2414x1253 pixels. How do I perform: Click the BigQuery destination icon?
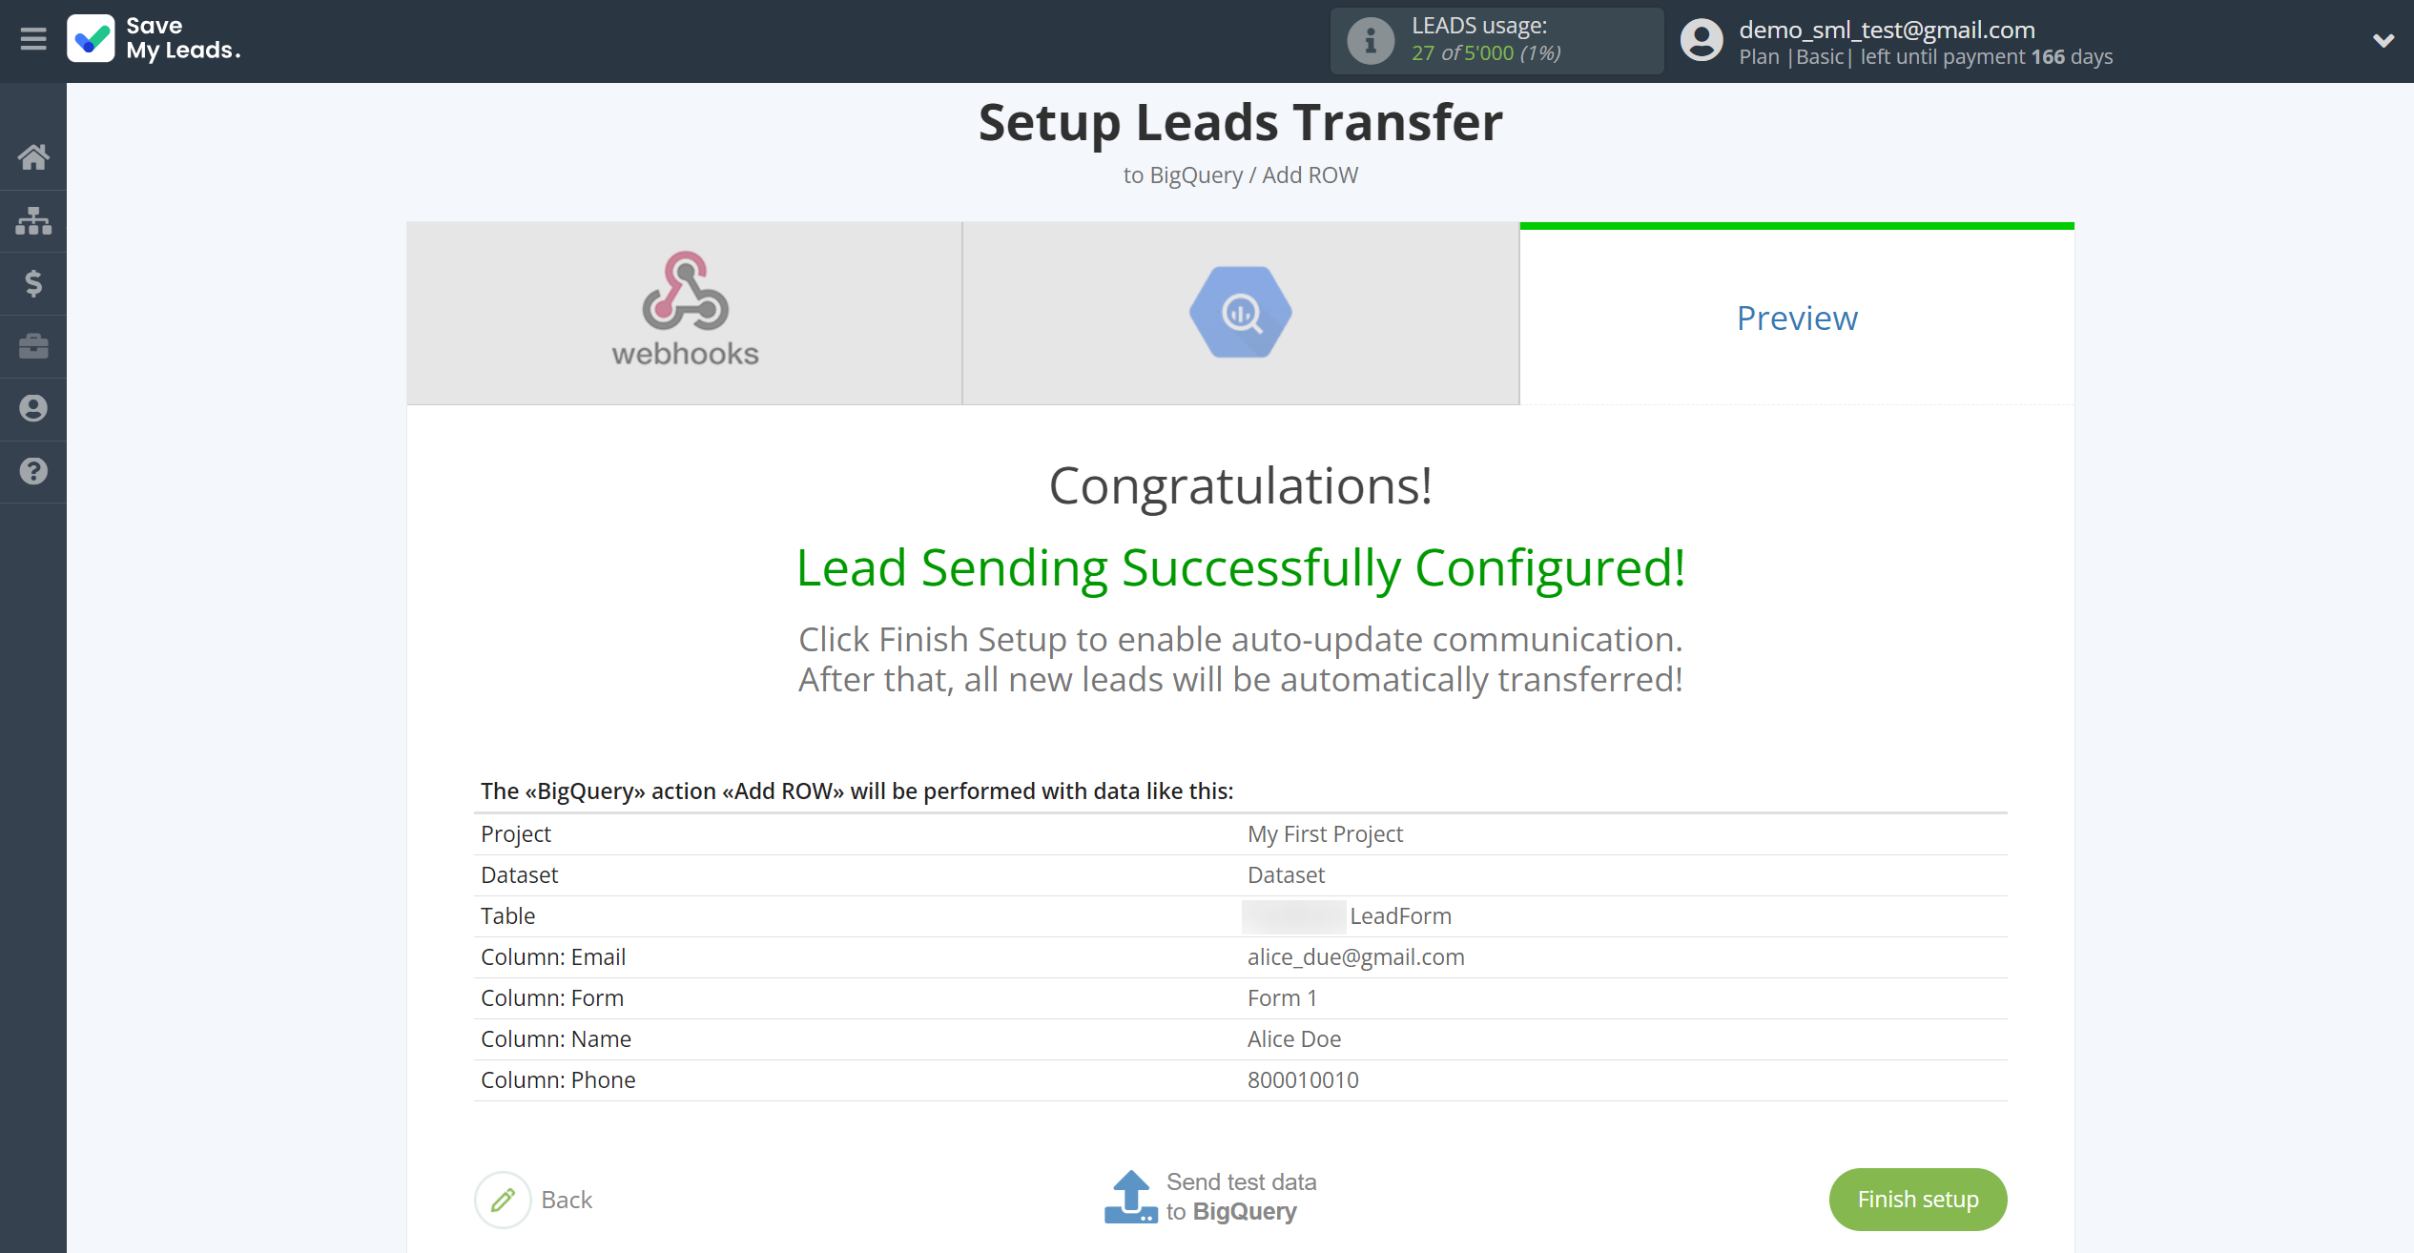click(1242, 313)
